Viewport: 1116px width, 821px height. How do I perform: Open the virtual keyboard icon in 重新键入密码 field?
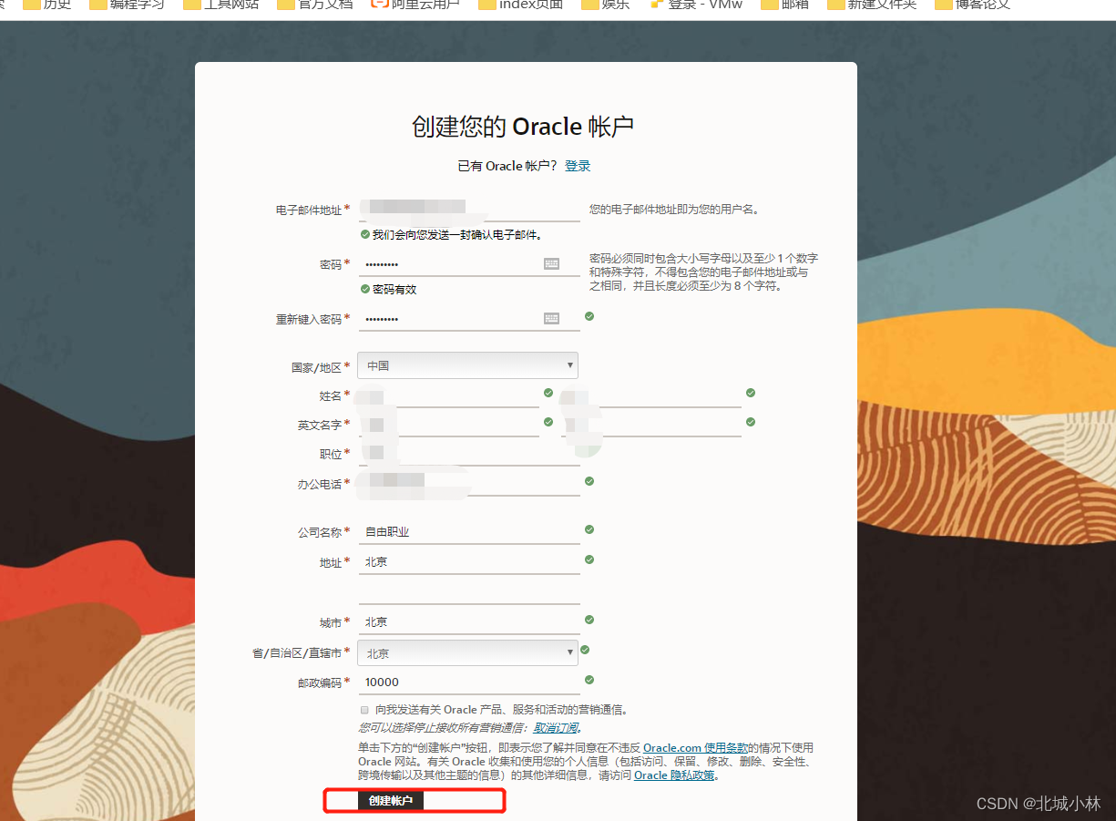tap(551, 319)
